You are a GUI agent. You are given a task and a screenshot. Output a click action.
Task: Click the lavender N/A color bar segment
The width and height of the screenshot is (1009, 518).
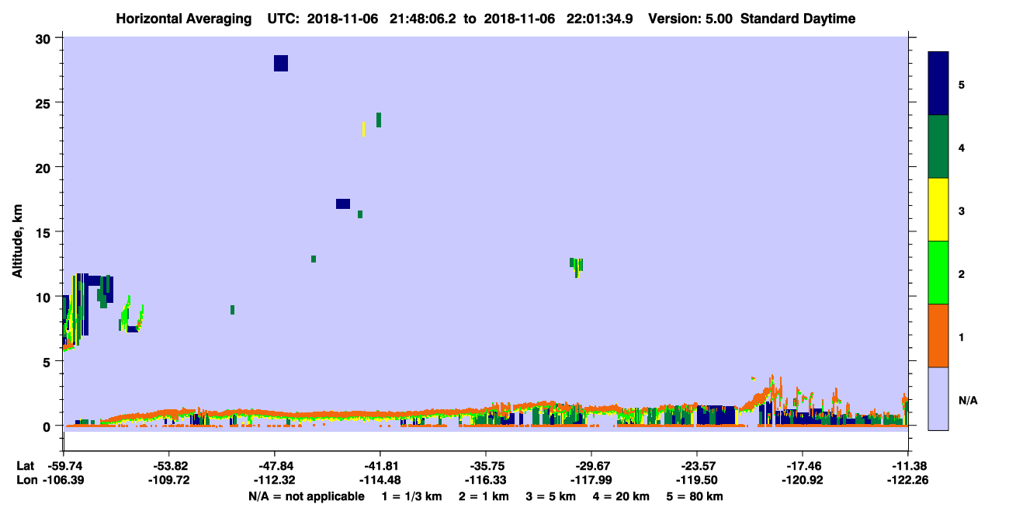(x=938, y=398)
